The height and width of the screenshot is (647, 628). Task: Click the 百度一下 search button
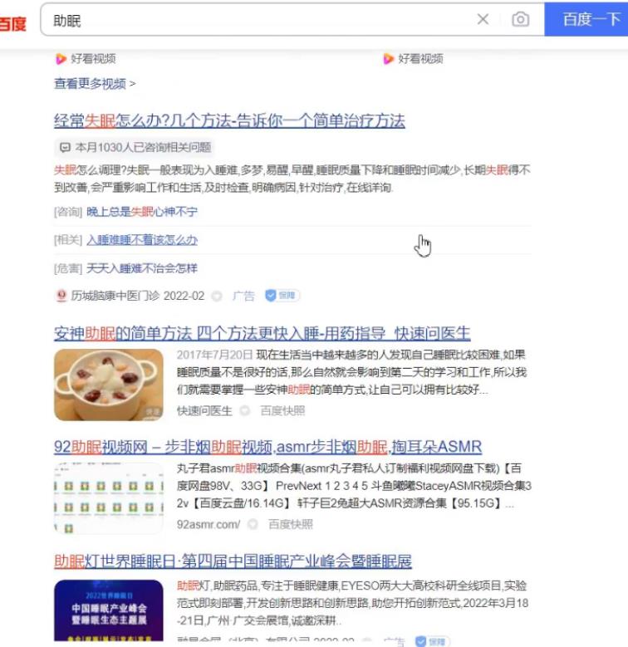pos(586,19)
